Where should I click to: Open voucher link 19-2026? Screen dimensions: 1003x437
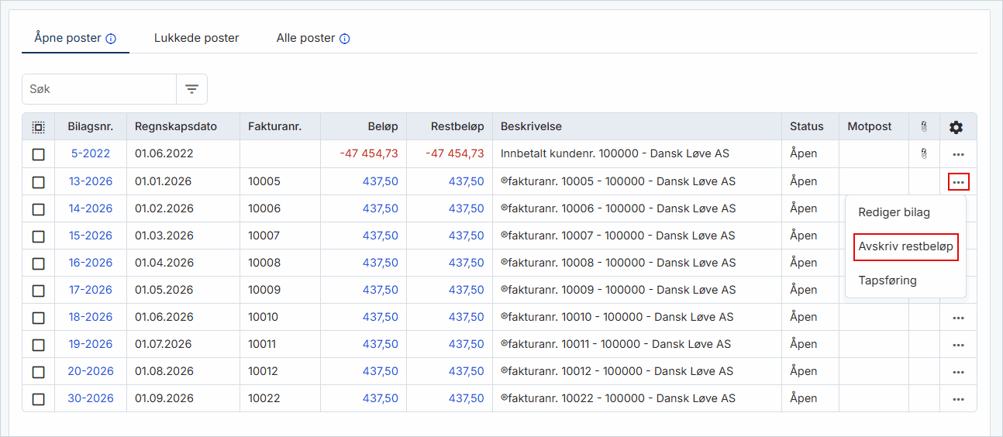[91, 344]
